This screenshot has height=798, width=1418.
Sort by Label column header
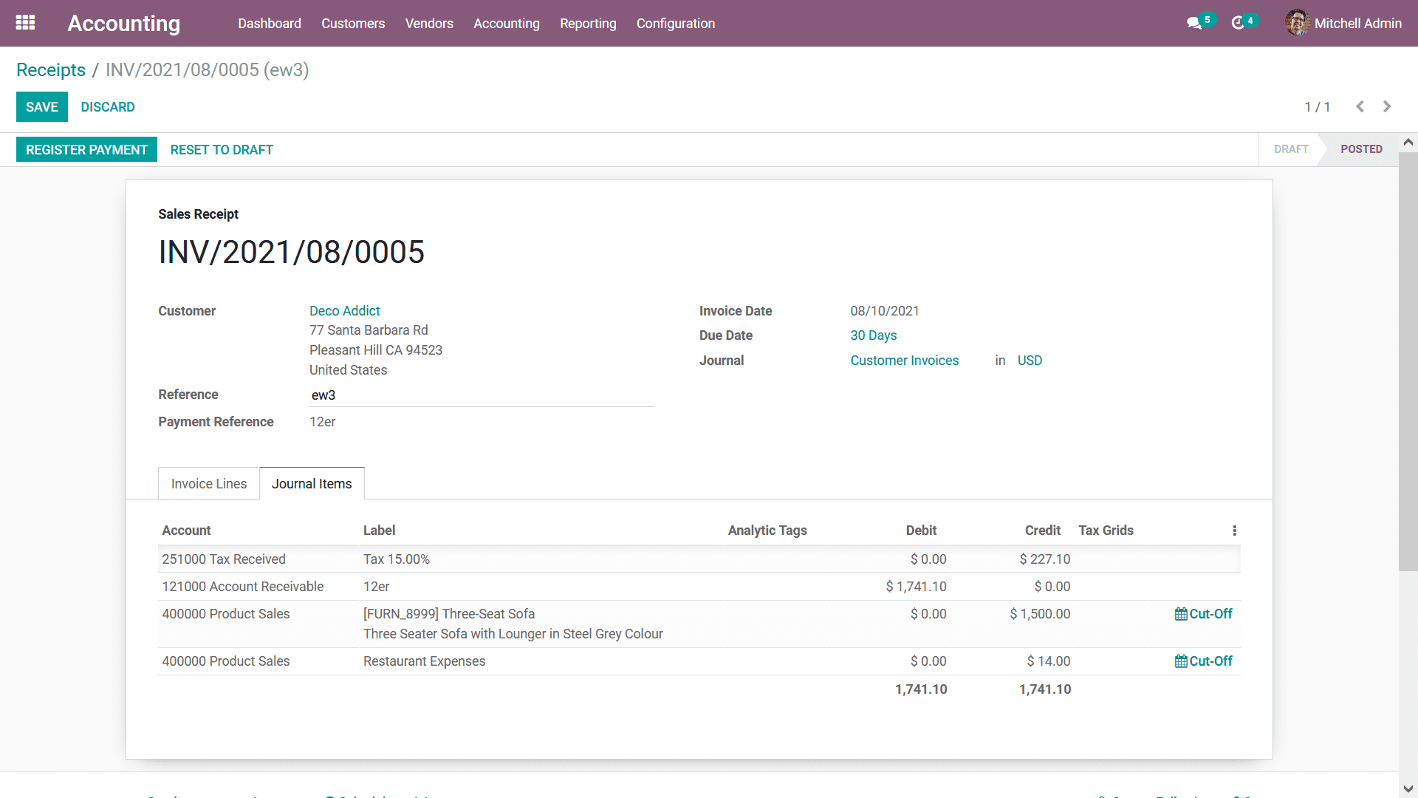379,531
